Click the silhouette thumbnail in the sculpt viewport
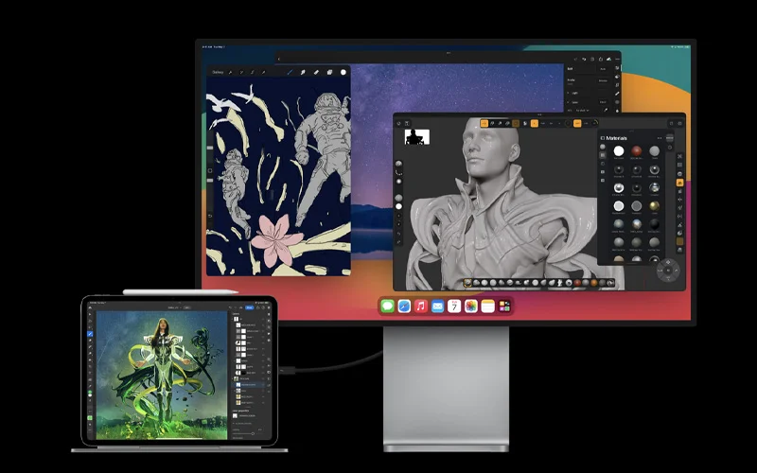 click(416, 136)
